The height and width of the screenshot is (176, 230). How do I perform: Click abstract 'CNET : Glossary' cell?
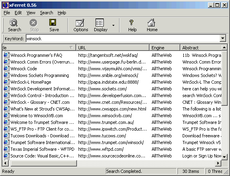coord(202,102)
